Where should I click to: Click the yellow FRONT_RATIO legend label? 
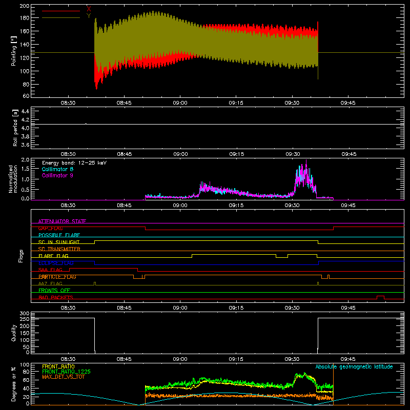[58, 366]
